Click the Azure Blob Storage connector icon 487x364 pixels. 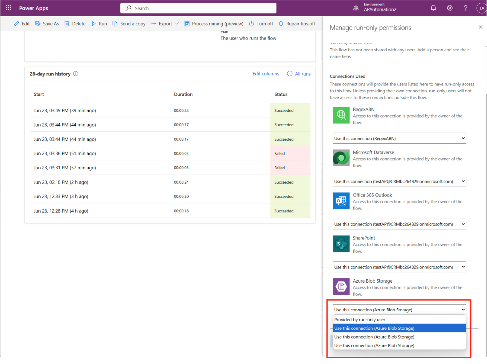point(341,286)
